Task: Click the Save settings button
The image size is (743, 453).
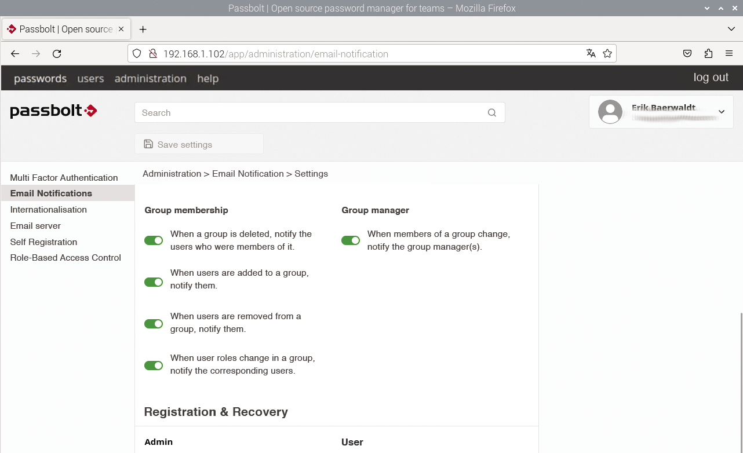Action: point(199,144)
